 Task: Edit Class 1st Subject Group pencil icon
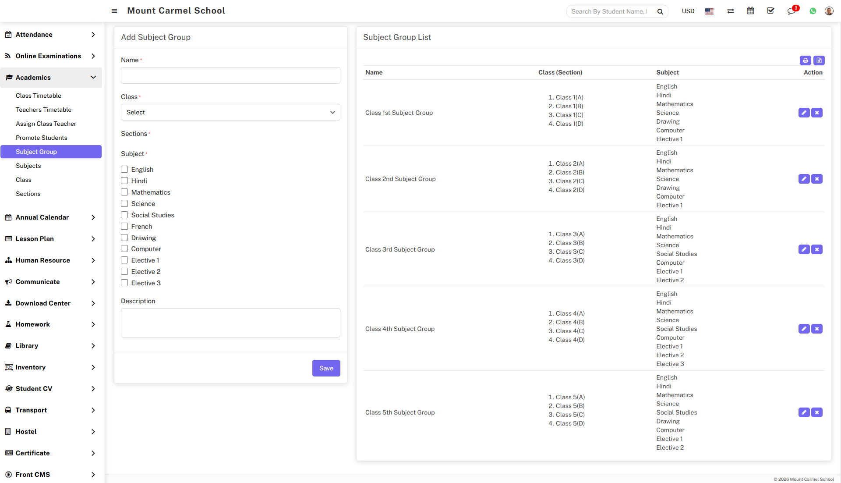(804, 113)
